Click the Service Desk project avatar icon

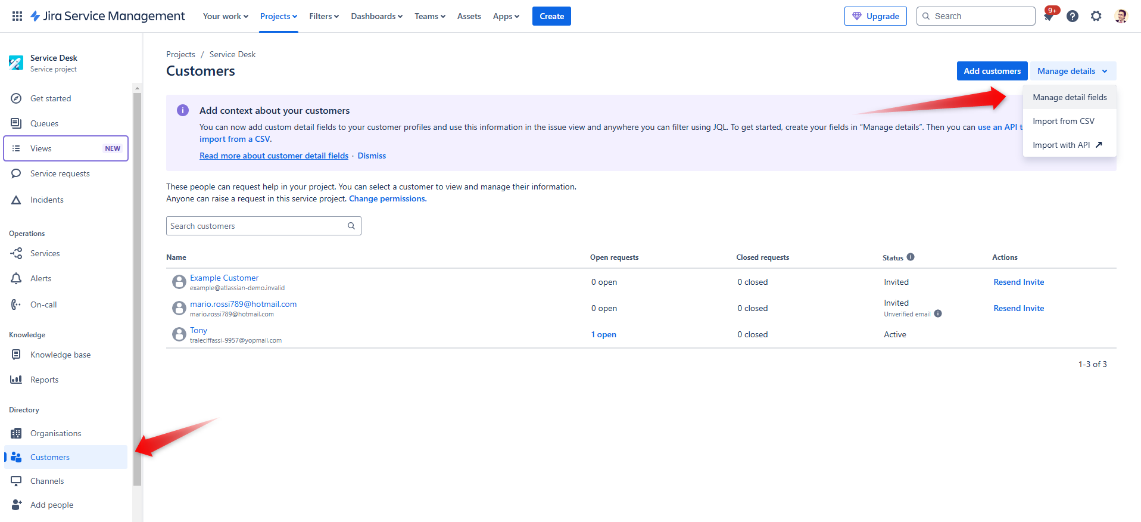[16, 63]
